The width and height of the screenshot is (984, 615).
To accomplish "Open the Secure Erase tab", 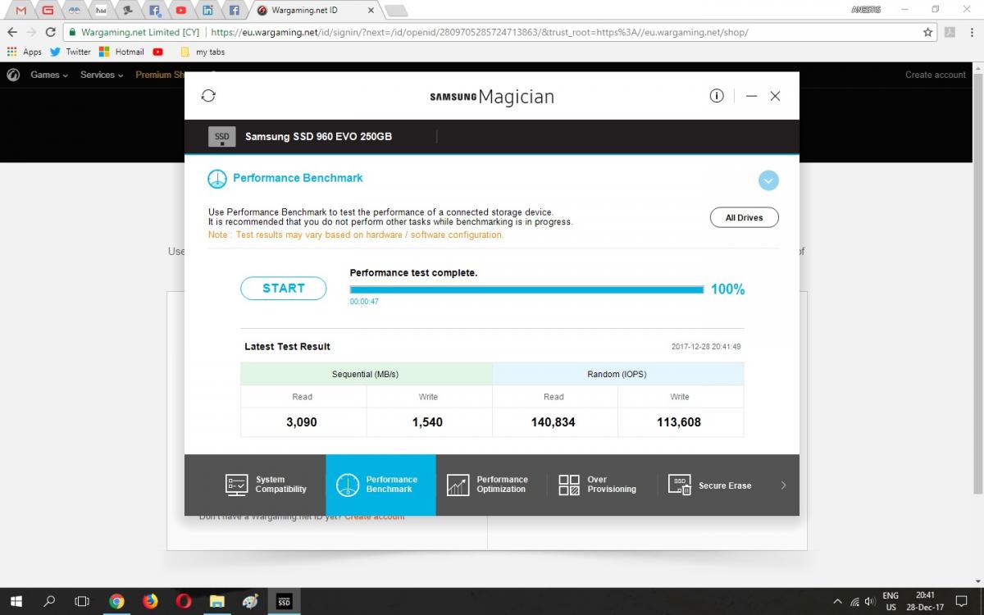I will point(710,485).
